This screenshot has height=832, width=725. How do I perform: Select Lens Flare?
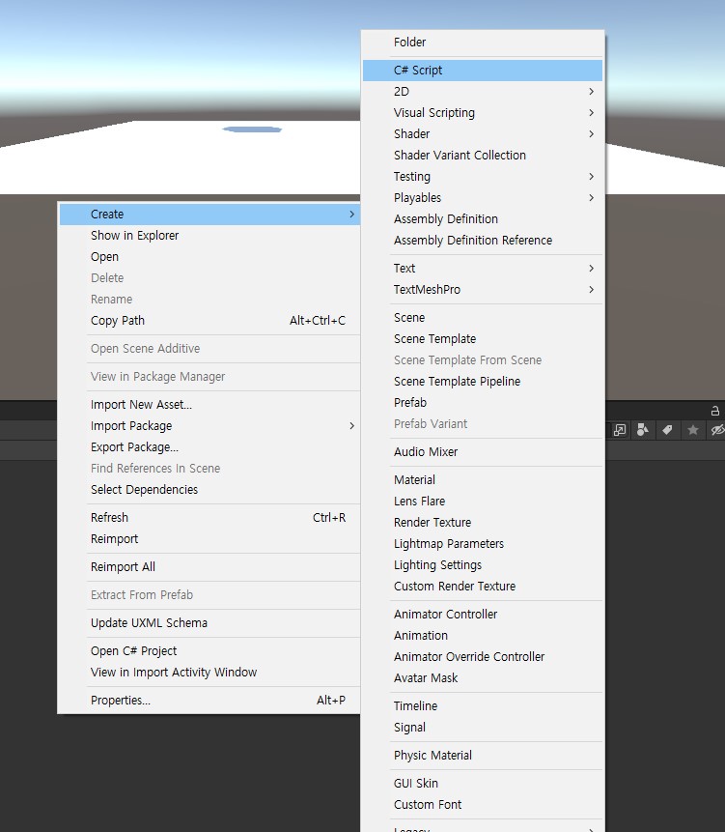[x=483, y=502]
